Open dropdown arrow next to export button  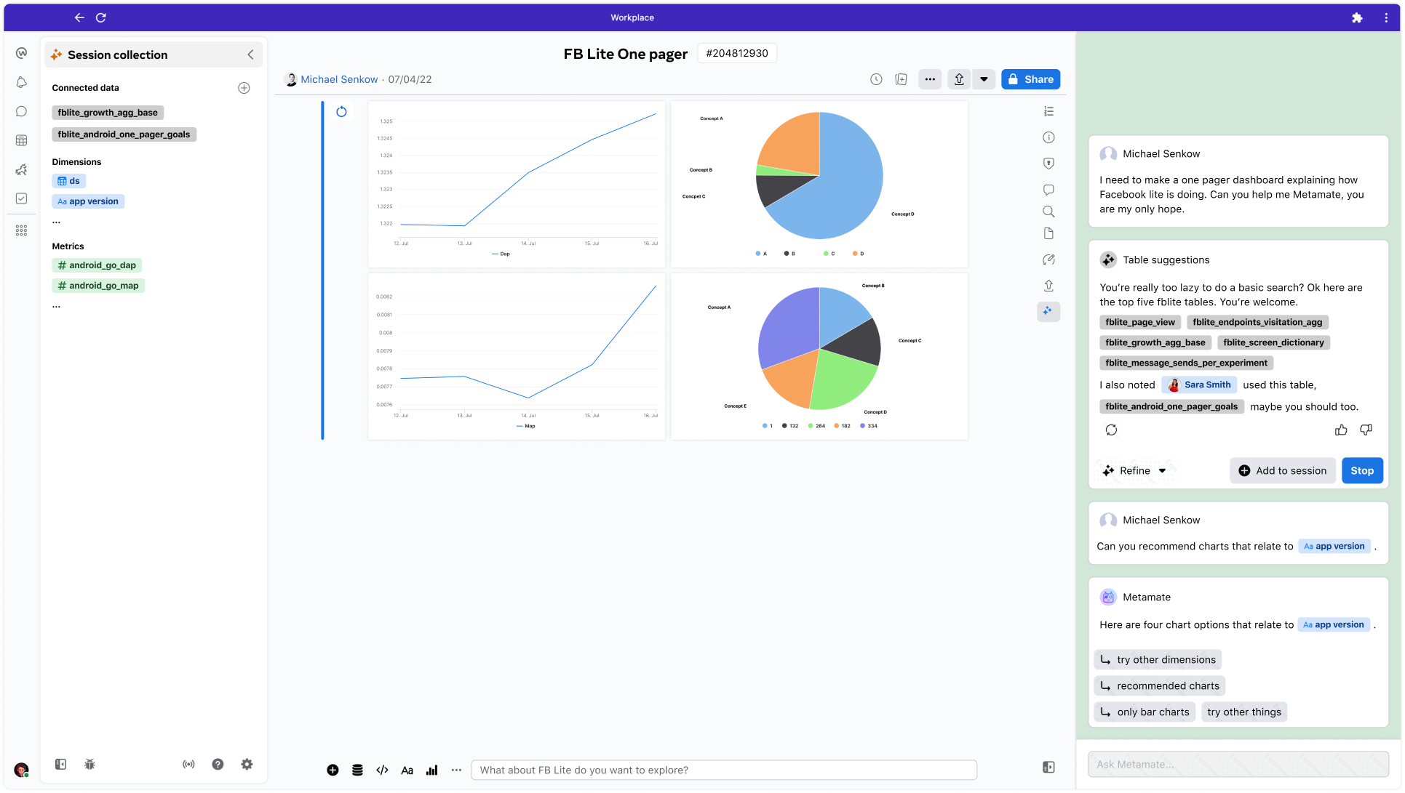984,79
